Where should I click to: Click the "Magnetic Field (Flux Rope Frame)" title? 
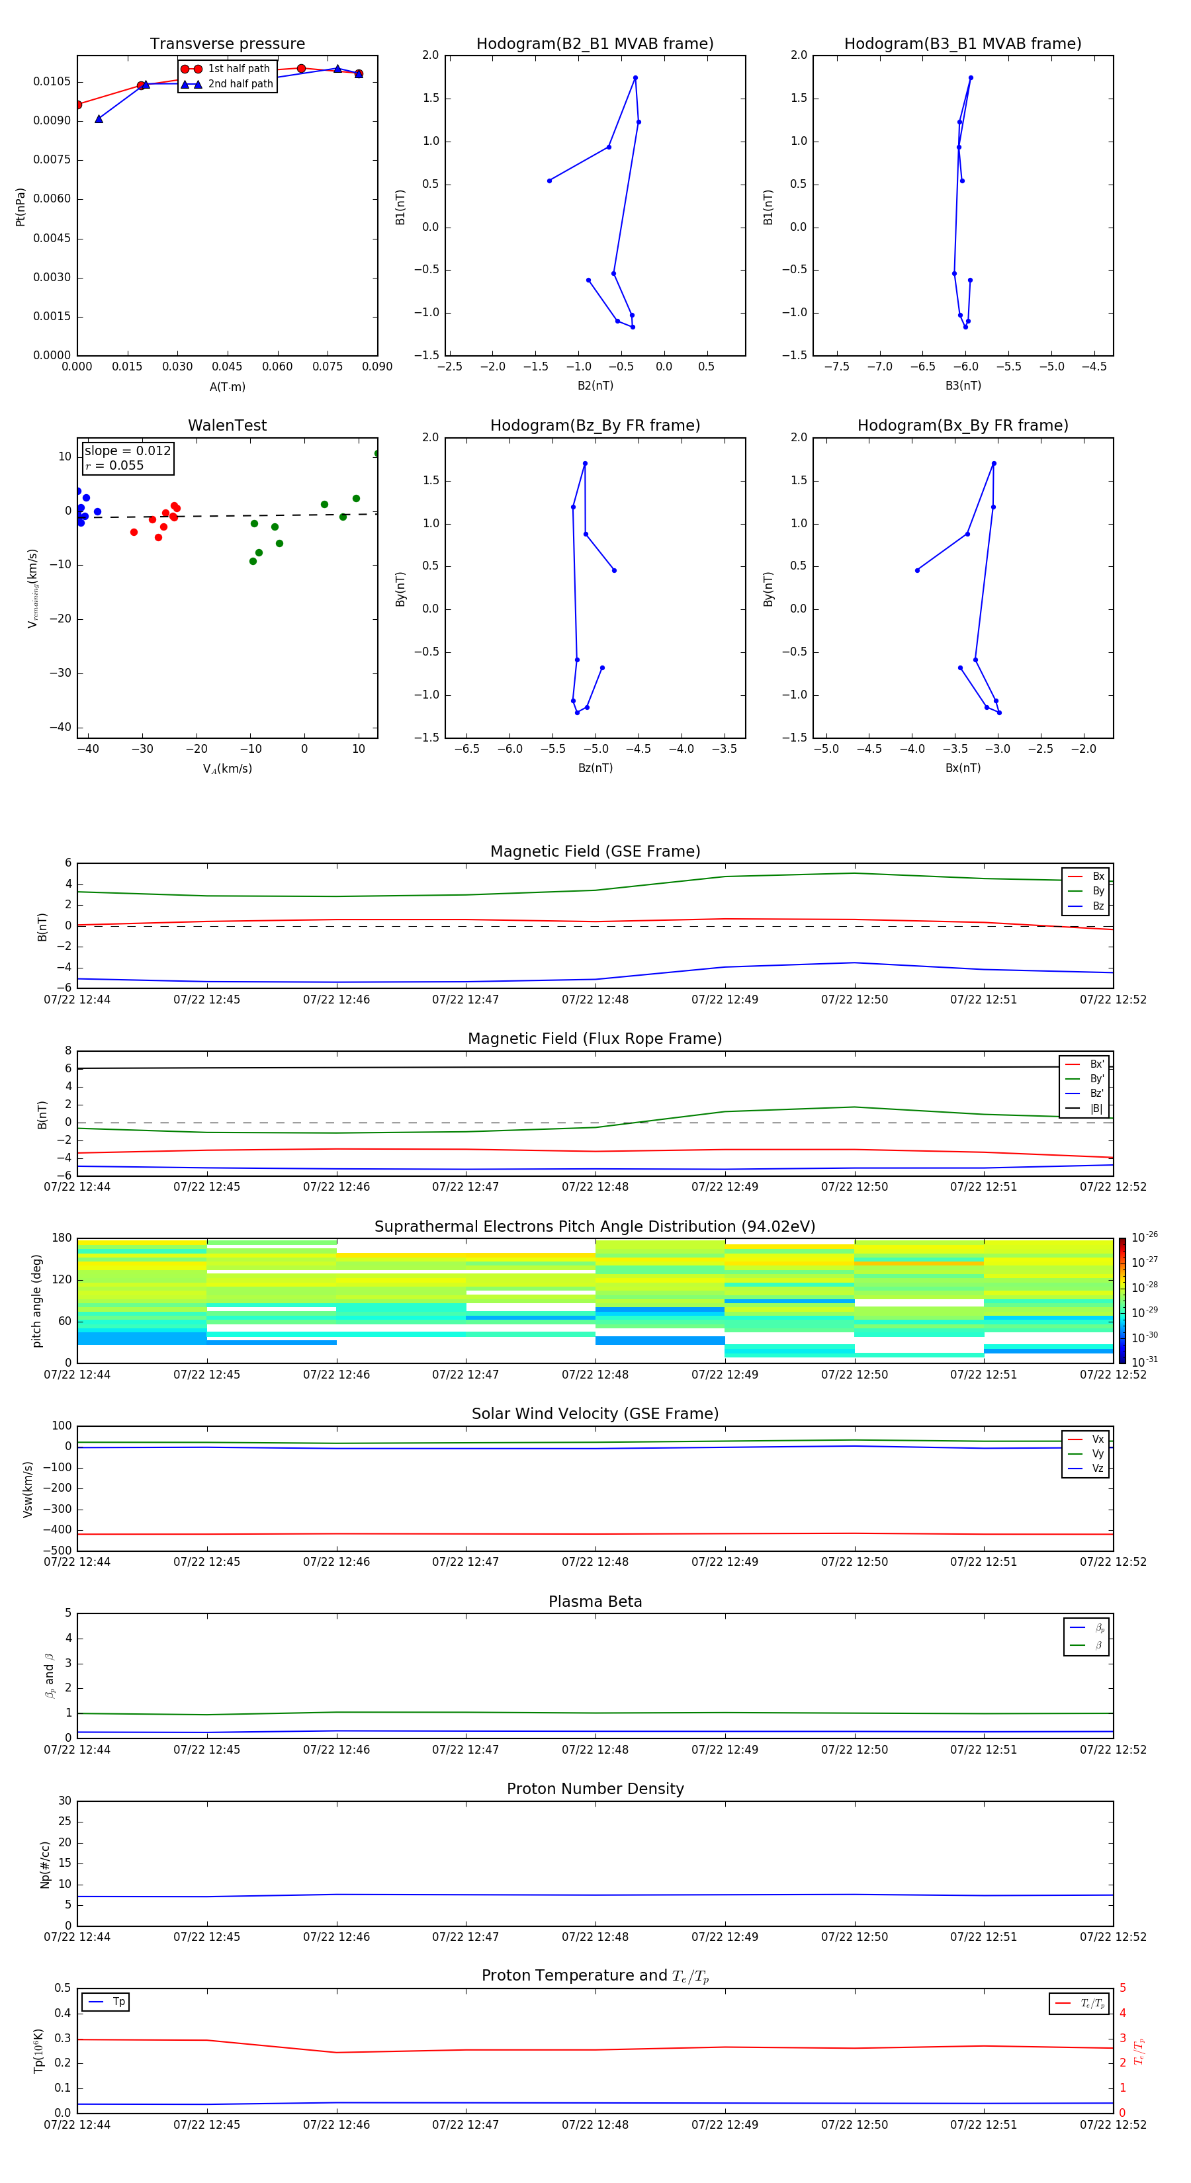(x=595, y=1039)
